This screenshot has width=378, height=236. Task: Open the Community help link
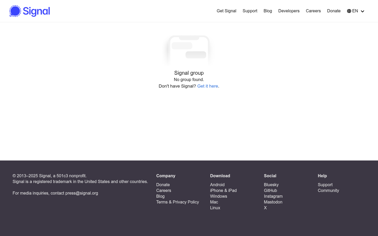[328, 190]
